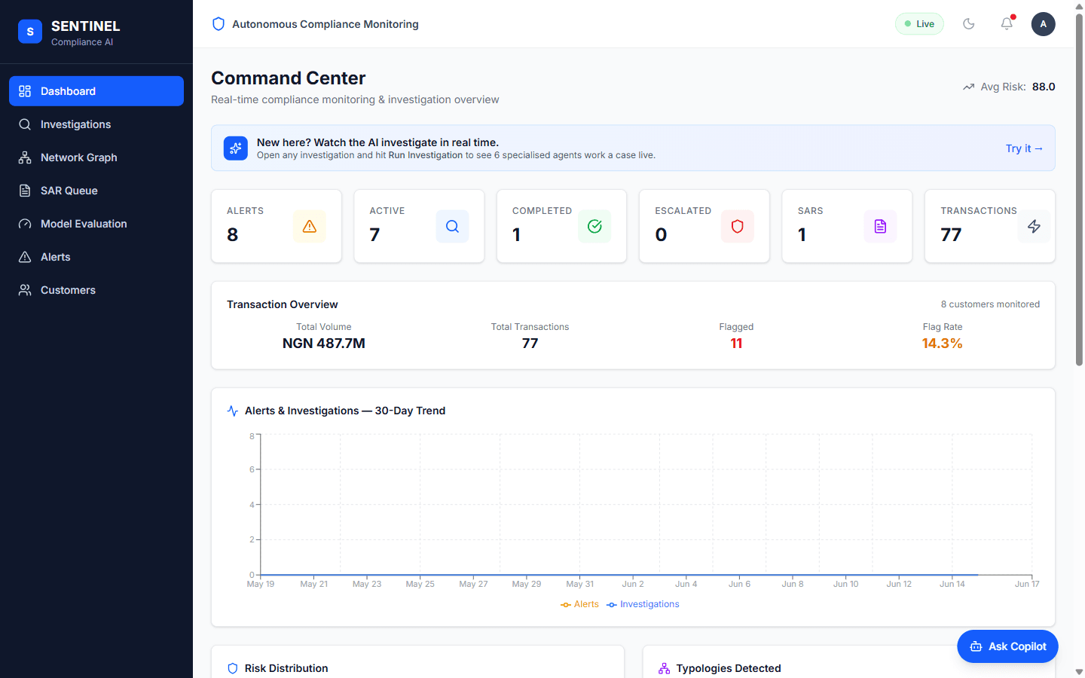The height and width of the screenshot is (678, 1085).
Task: Click the Avg Risk 88.0 value
Action: point(1044,87)
